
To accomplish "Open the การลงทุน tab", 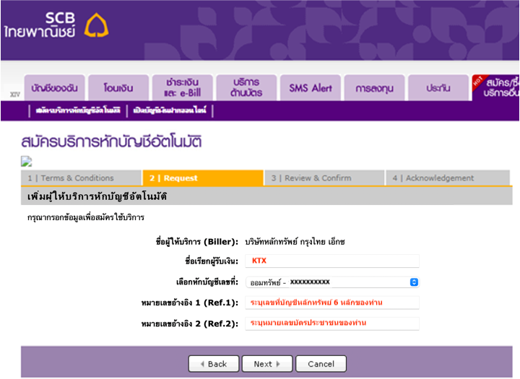I will (x=373, y=88).
